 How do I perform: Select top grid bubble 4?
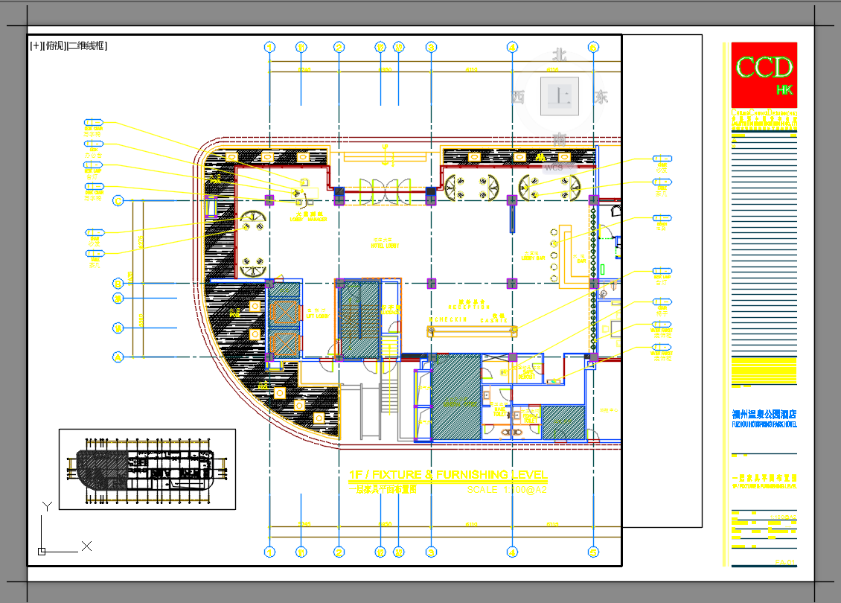coord(512,47)
